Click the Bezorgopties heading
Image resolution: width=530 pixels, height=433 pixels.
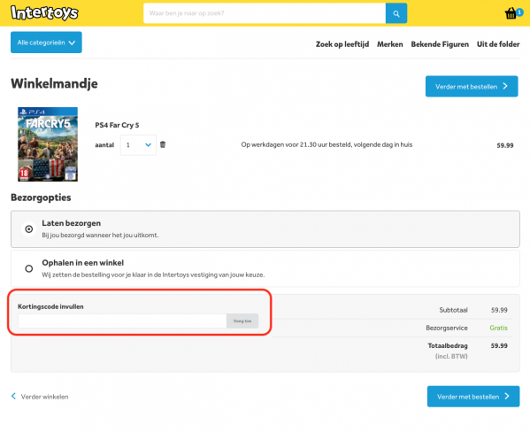coord(41,197)
